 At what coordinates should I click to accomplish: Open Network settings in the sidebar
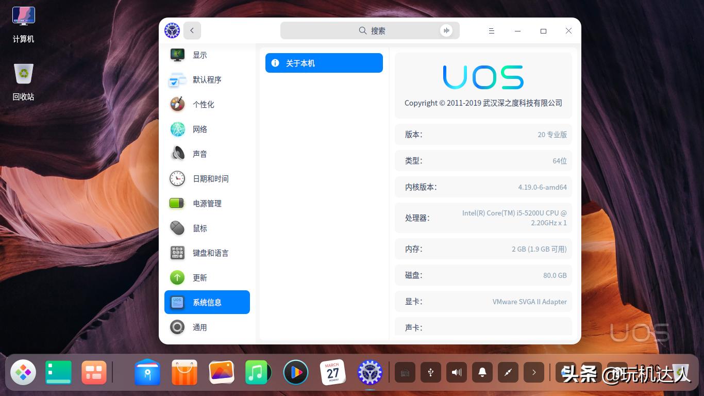(200, 129)
